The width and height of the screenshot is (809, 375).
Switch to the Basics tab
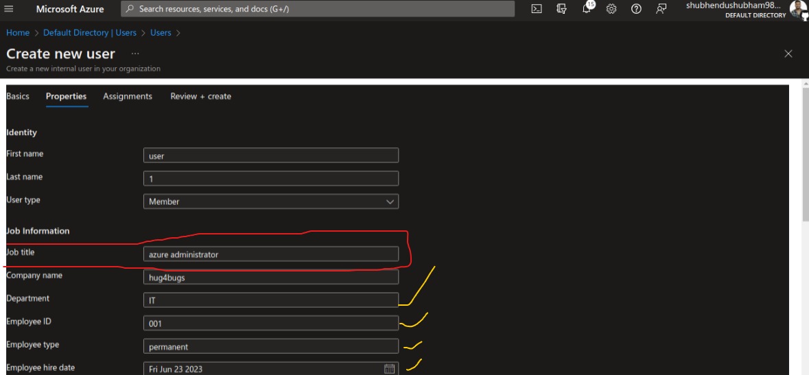(18, 97)
